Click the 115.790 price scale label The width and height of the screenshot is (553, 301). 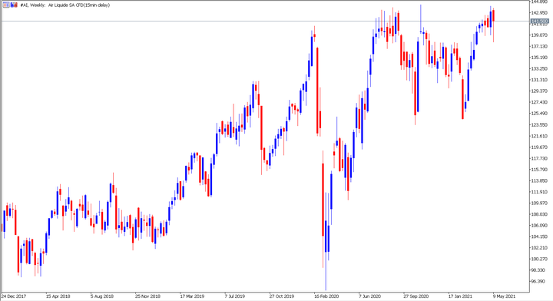click(540, 170)
